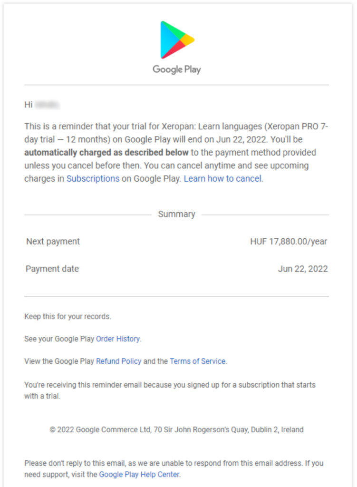Select the HUF 17,880.00/year amount

pos(289,242)
